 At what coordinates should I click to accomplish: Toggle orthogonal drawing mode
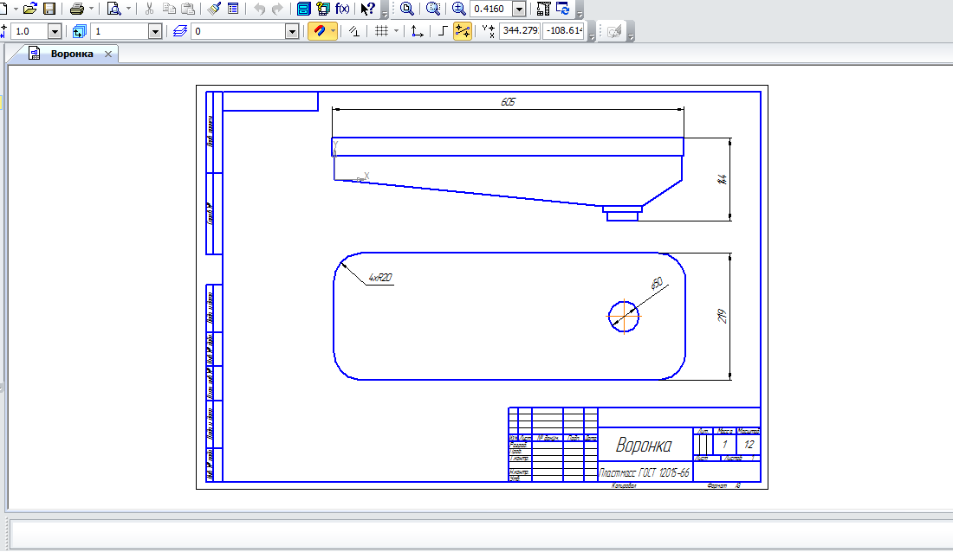pos(442,31)
